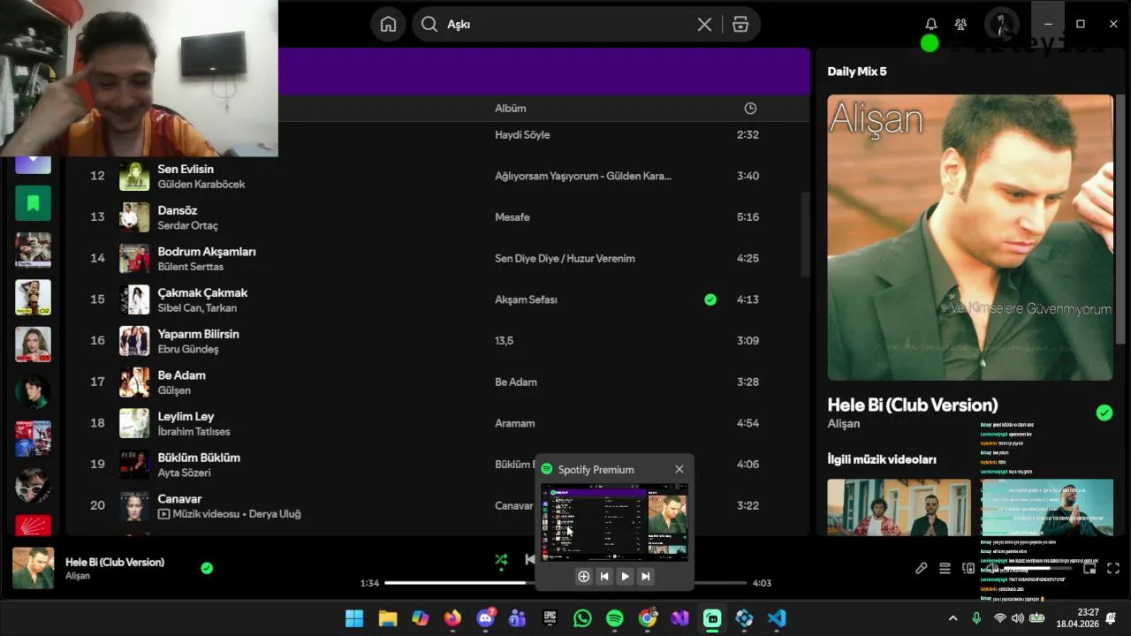This screenshot has height=636, width=1131.
Task: Open Google Chrome from the taskbar
Action: pyautogui.click(x=648, y=618)
